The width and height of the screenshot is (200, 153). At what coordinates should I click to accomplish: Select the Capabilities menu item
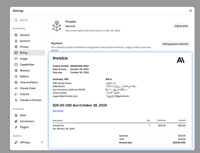[29, 65]
